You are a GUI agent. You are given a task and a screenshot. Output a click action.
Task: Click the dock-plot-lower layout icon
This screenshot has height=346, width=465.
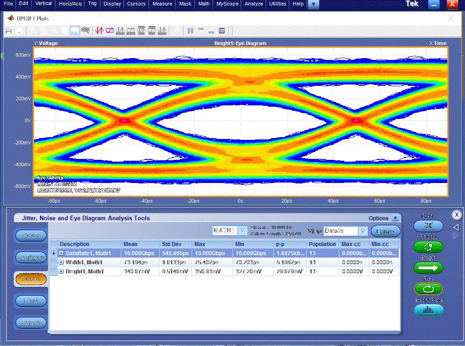point(211,30)
